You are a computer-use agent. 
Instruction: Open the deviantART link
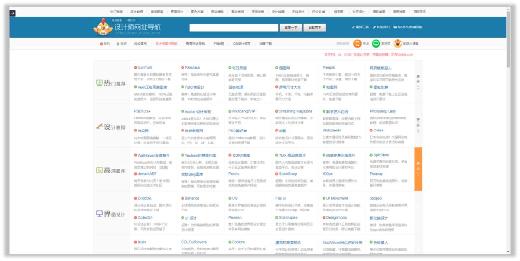147,174
